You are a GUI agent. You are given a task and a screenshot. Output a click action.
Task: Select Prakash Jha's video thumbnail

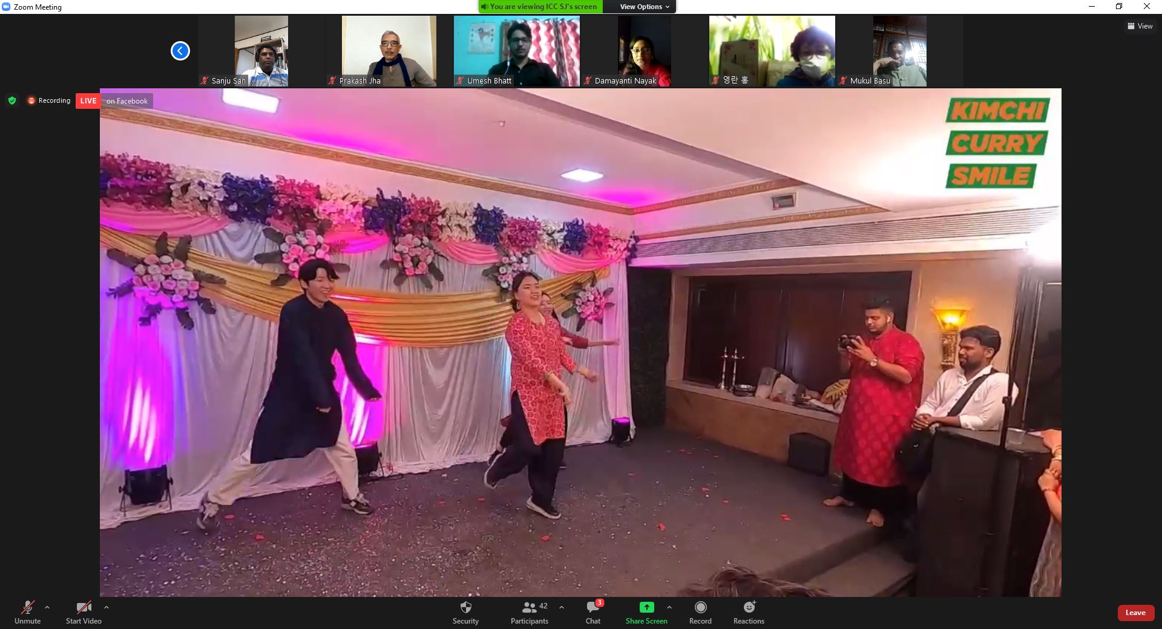(389, 51)
